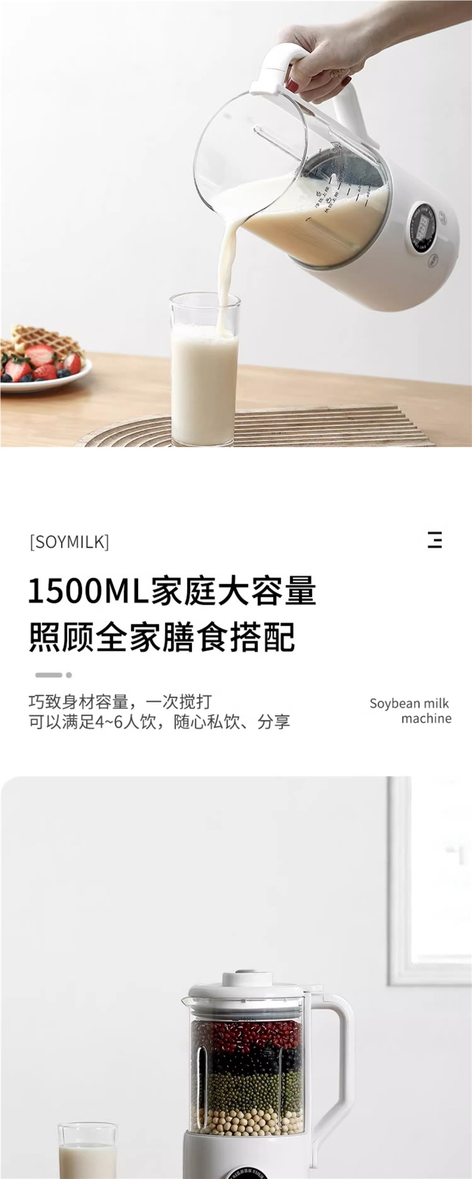The height and width of the screenshot is (1179, 472).
Task: Click the gray pill-and-dot indicator under the headline
Action: pos(53,674)
